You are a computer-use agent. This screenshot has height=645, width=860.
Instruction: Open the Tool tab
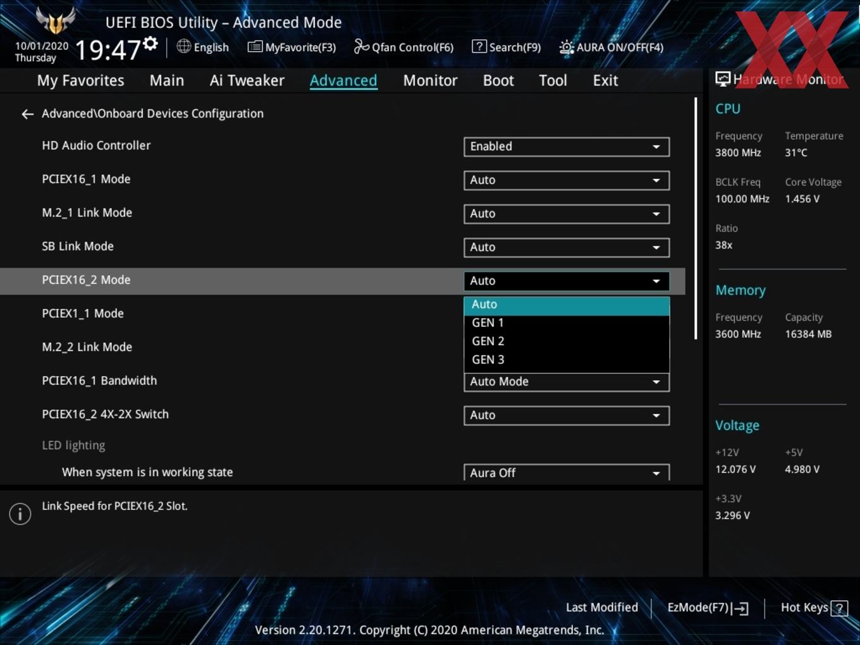click(x=553, y=80)
